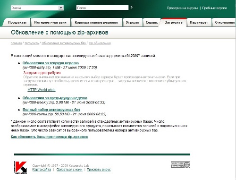The image size is (236, 180).
Task: Click the Kaspersky logo in footer
Action: 20,168
